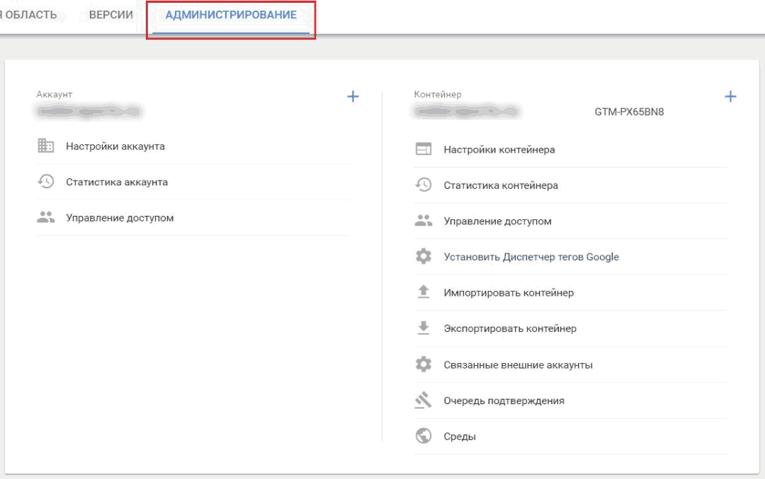765x479 pixels.
Task: Click the history icon beside Статистика контейнера
Action: click(424, 185)
